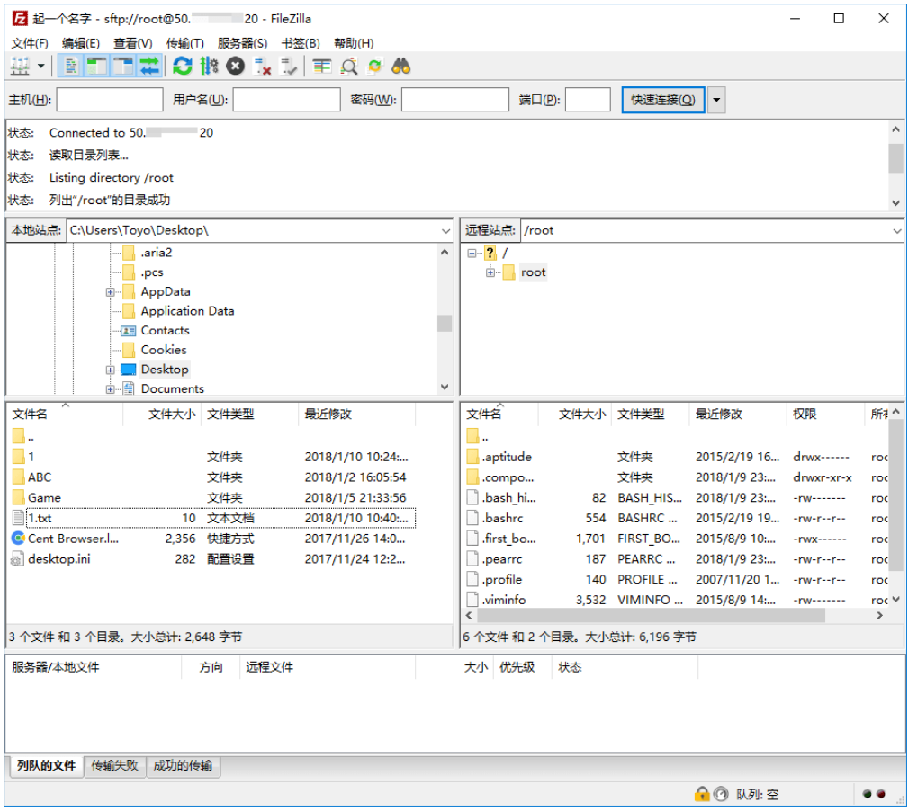909x811 pixels.
Task: Expand the remote root folder node
Action: (x=490, y=272)
